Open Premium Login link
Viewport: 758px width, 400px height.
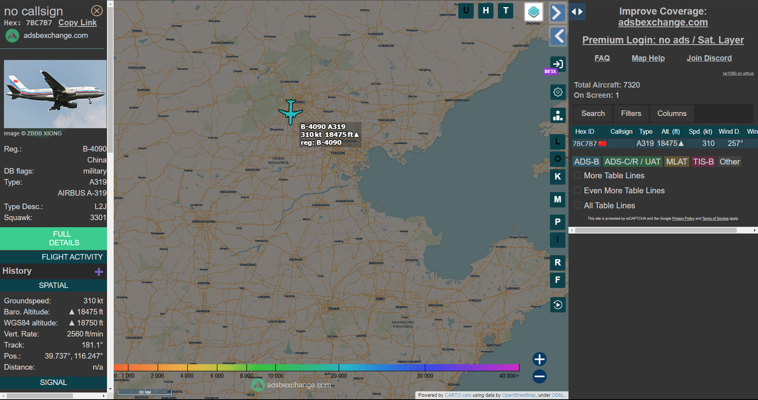click(x=663, y=40)
